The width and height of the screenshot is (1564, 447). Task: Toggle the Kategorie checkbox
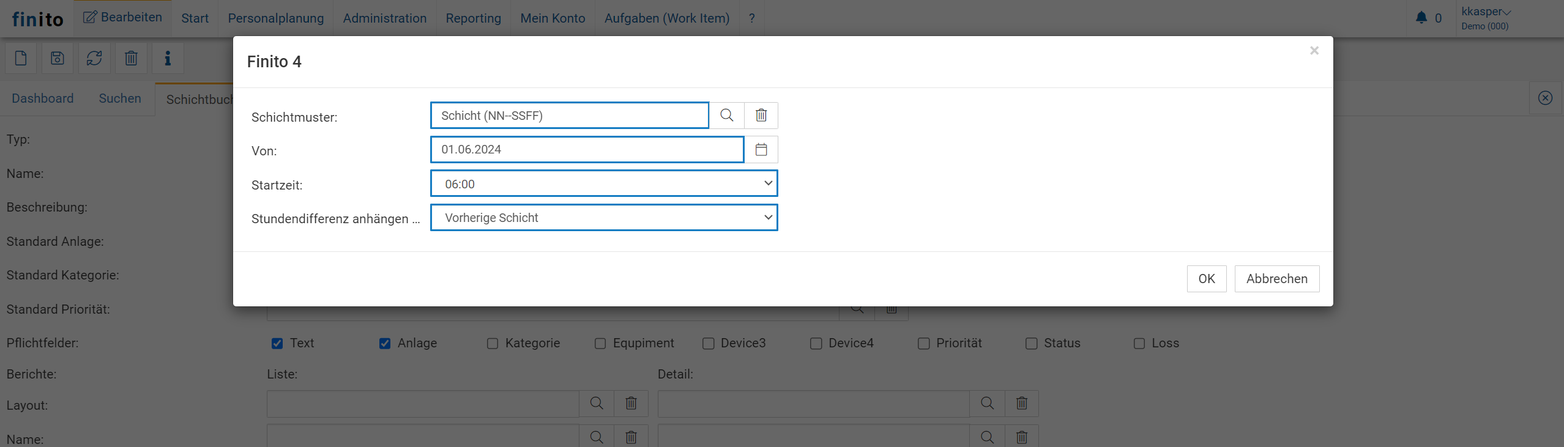(493, 344)
